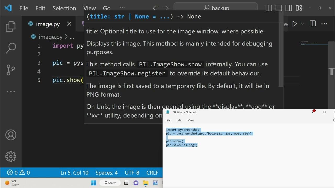335x188 pixels.
Task: Open the Explorer view in activity bar
Action: tap(11, 27)
